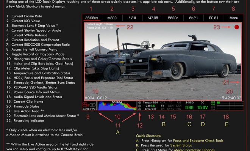Select the RC 8:1 REDCODE compression setting
The height and width of the screenshot is (151, 250).
pos(214,18)
